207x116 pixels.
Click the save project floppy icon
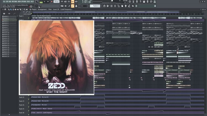(144, 2)
